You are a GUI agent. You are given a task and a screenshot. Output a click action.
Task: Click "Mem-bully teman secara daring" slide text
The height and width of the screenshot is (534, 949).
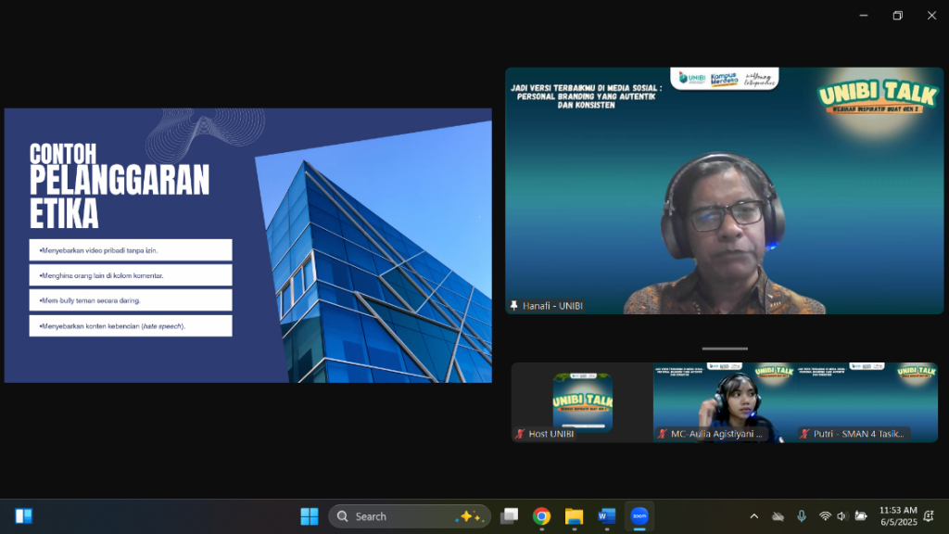coord(90,300)
